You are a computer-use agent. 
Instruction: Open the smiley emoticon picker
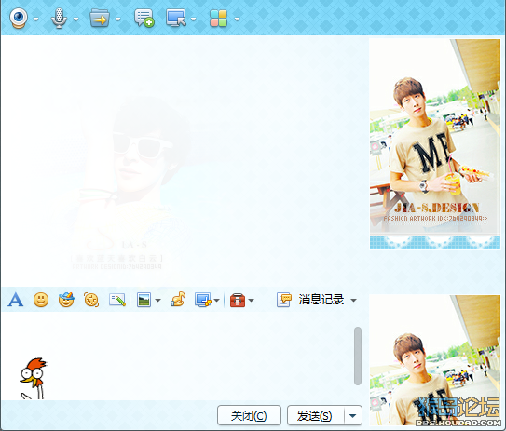click(x=41, y=300)
